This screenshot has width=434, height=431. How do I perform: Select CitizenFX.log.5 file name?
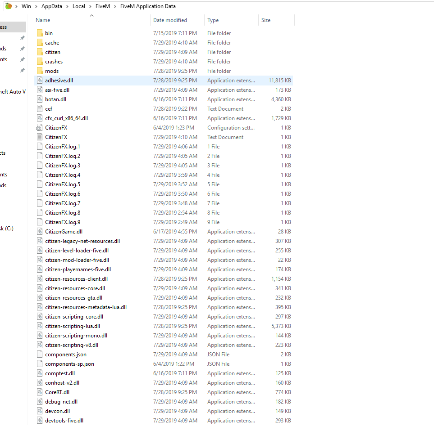(x=63, y=184)
